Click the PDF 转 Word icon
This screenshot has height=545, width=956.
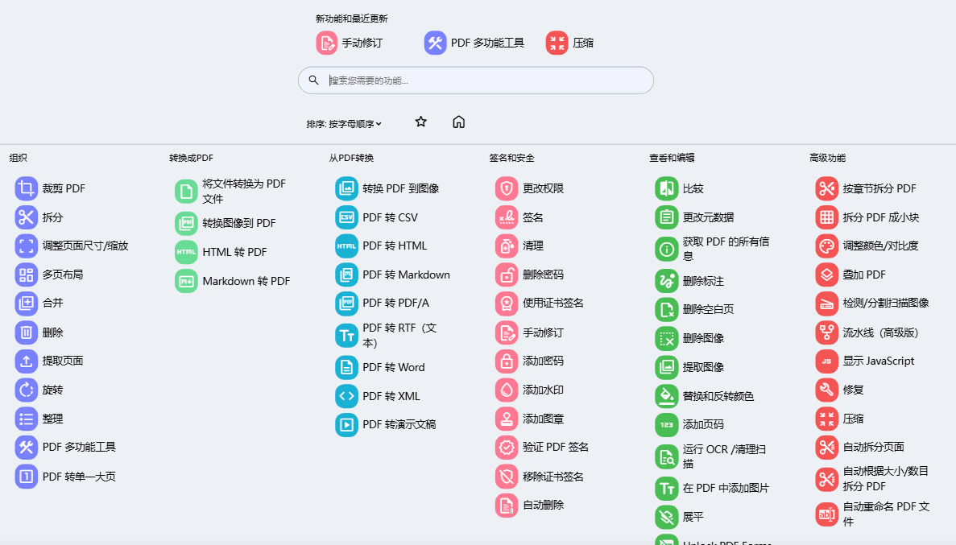[347, 367]
